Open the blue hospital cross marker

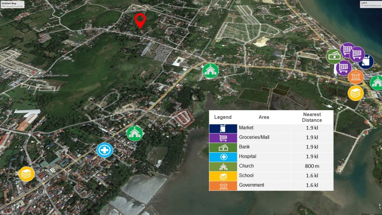104,150
